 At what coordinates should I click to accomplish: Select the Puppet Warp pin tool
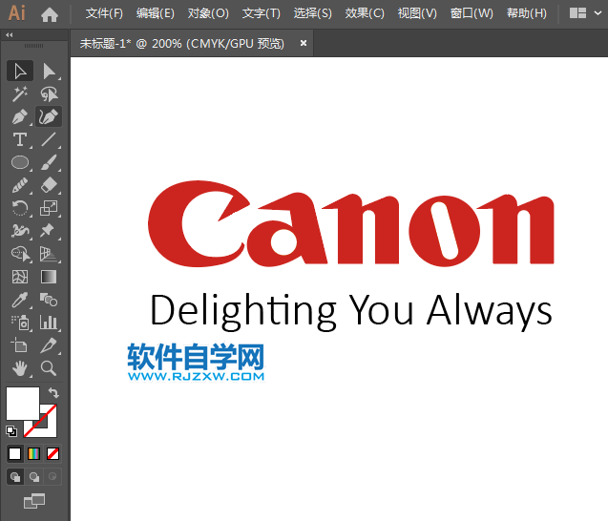pyautogui.click(x=49, y=231)
